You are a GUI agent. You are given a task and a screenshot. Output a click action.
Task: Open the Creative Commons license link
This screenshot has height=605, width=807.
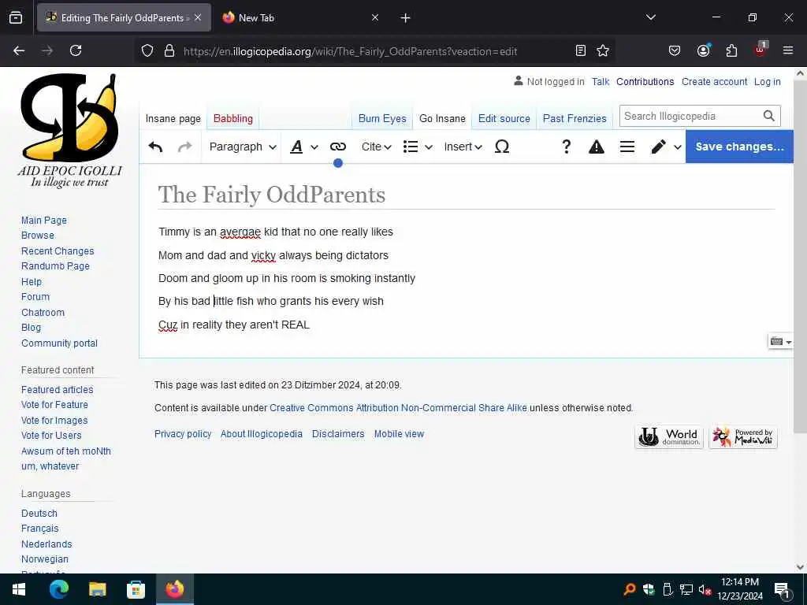click(398, 408)
